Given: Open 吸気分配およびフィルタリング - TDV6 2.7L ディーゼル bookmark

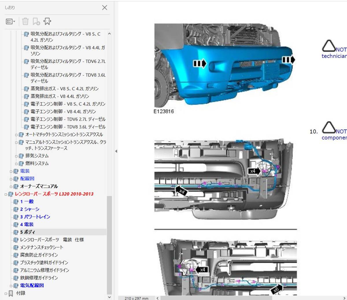Looking at the screenshot, I should pos(68,64).
